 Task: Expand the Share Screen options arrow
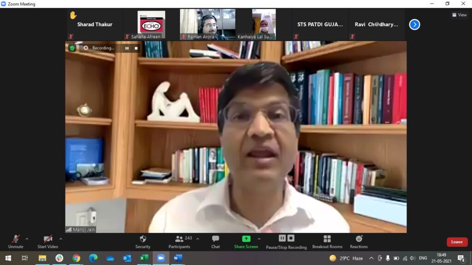259,239
